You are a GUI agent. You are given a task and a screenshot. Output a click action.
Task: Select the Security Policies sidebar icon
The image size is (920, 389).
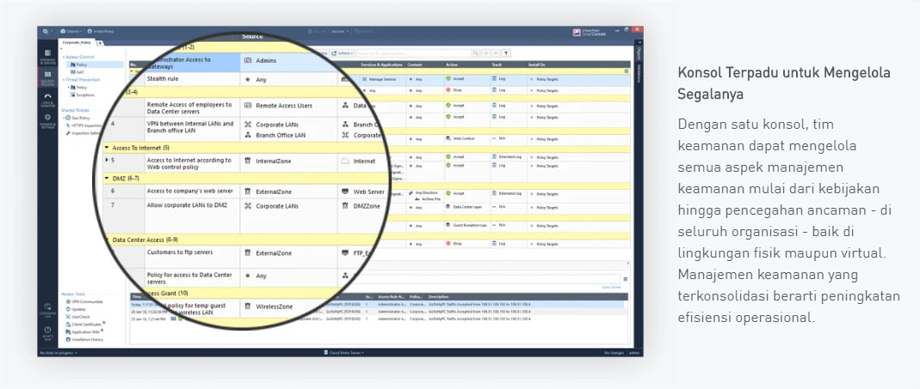coord(47,76)
